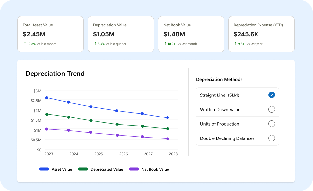Click the 10.2% change figure
Image resolution: width=313 pixels, height=191 pixels.
[x=172, y=44]
